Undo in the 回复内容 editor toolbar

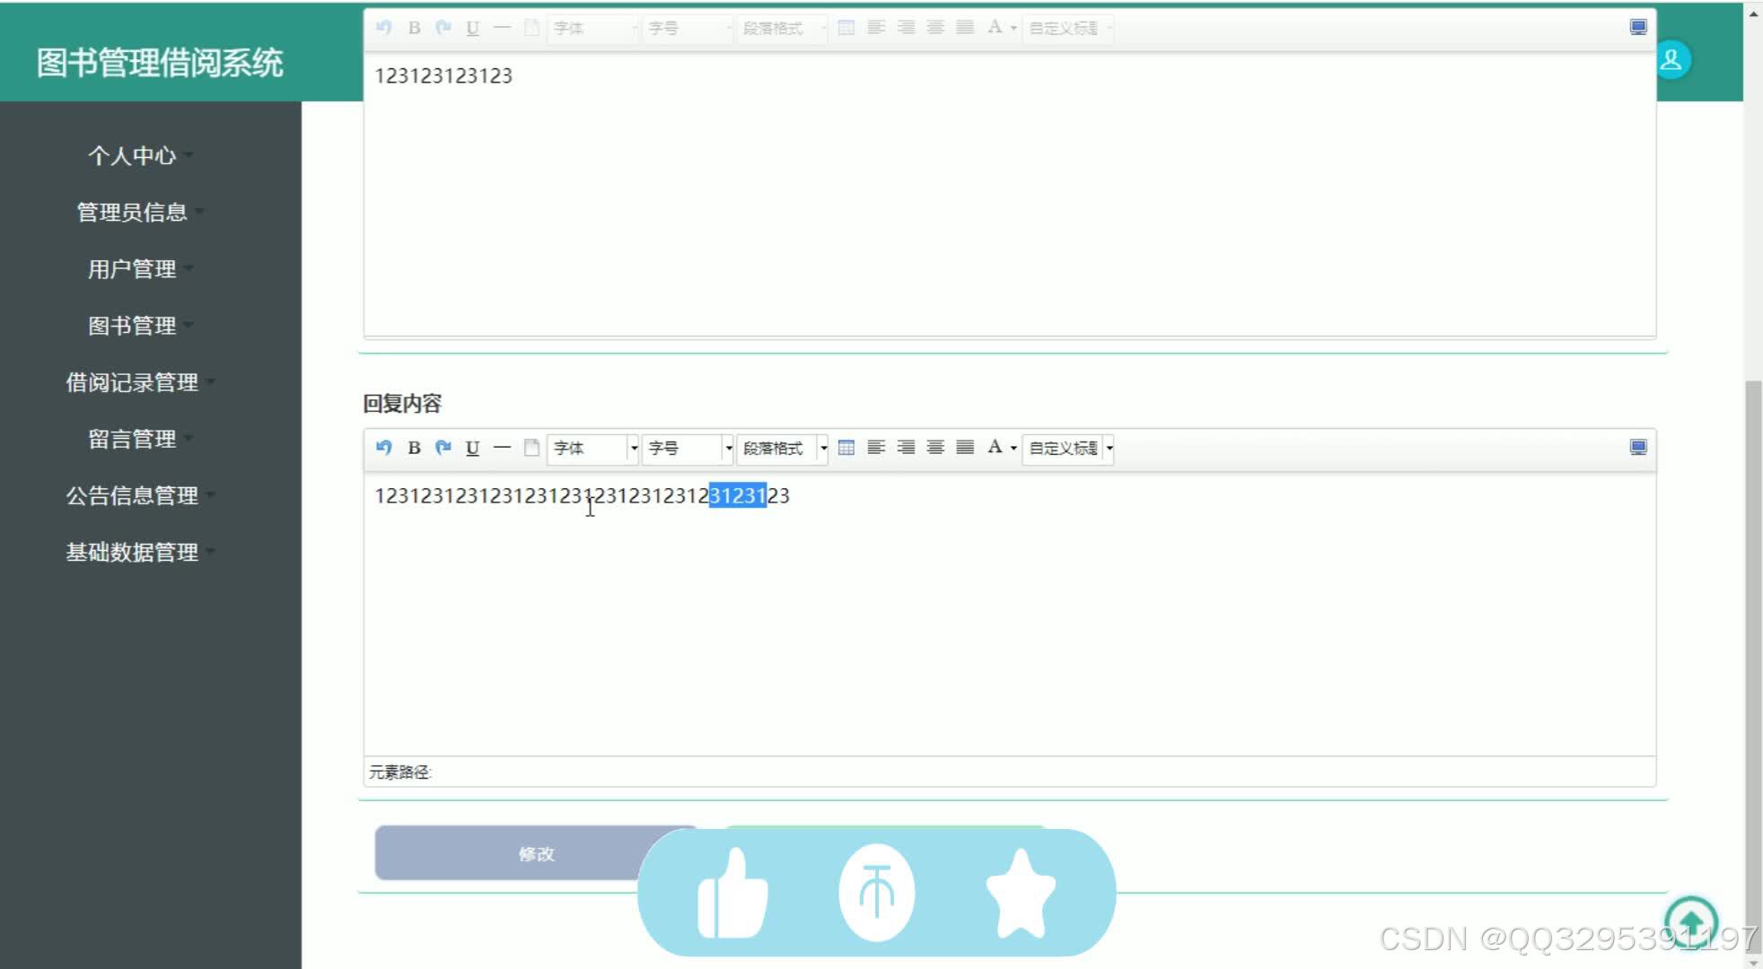coord(384,447)
